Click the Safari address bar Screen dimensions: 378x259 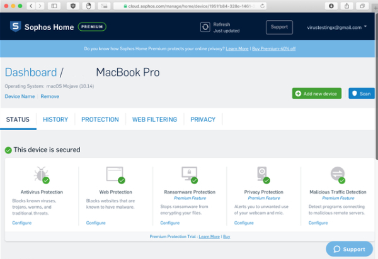click(x=190, y=6)
